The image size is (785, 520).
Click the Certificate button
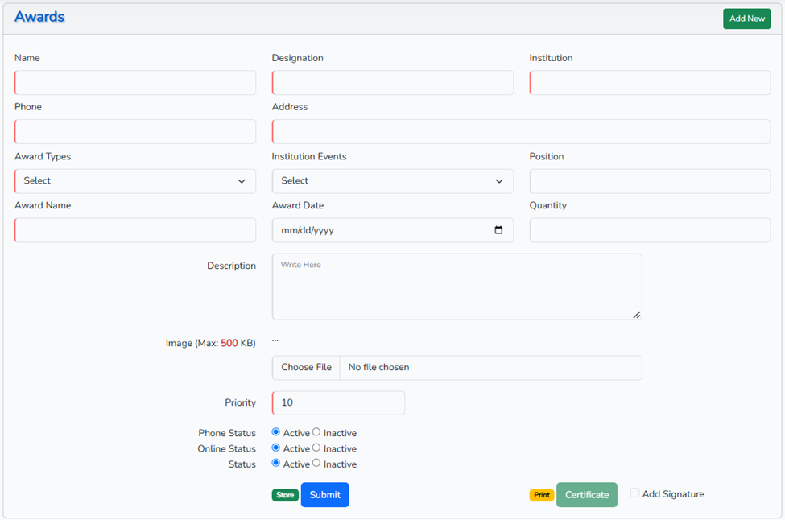(x=586, y=495)
